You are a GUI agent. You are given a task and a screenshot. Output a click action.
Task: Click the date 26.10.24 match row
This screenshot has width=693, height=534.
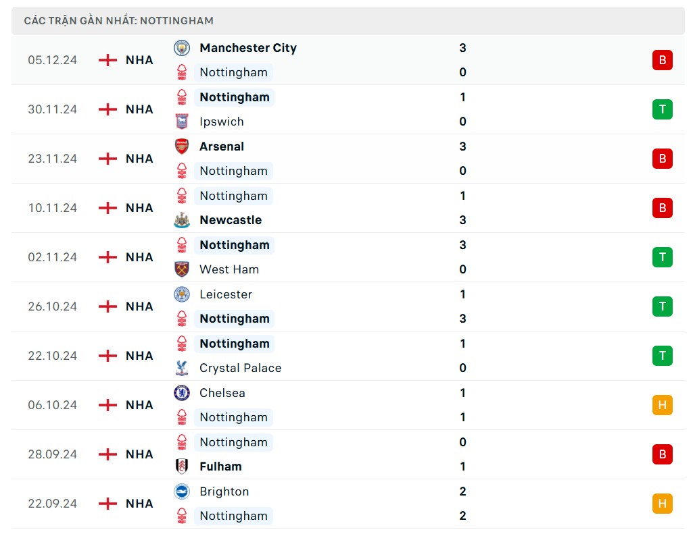pyautogui.click(x=53, y=306)
